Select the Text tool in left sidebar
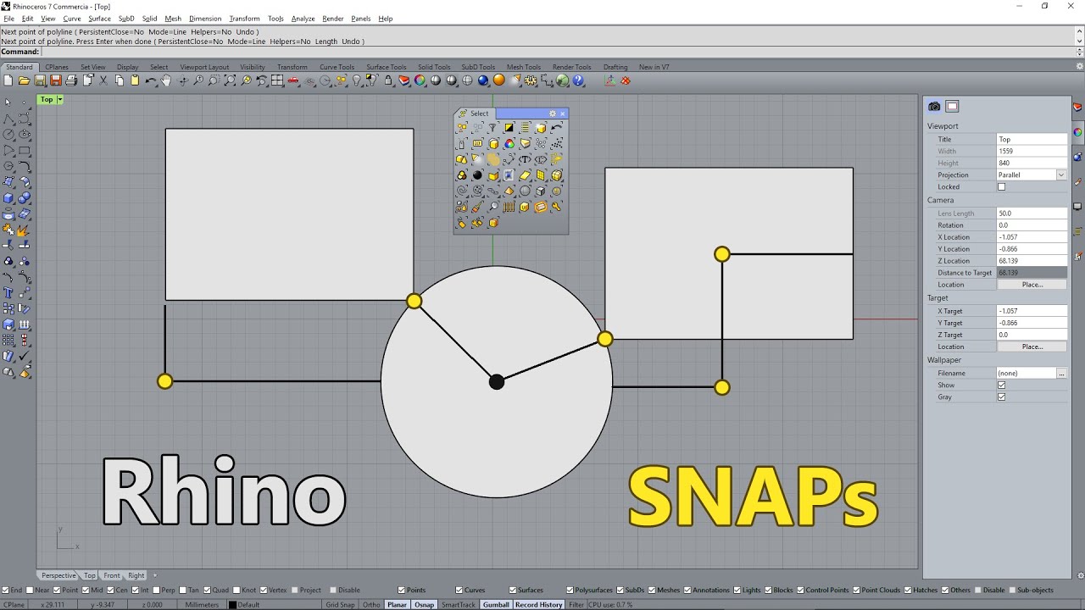Image resolution: width=1085 pixels, height=610 pixels. [8, 293]
